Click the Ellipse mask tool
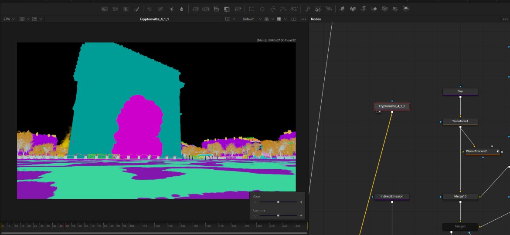The image size is (510, 235). 262,9
